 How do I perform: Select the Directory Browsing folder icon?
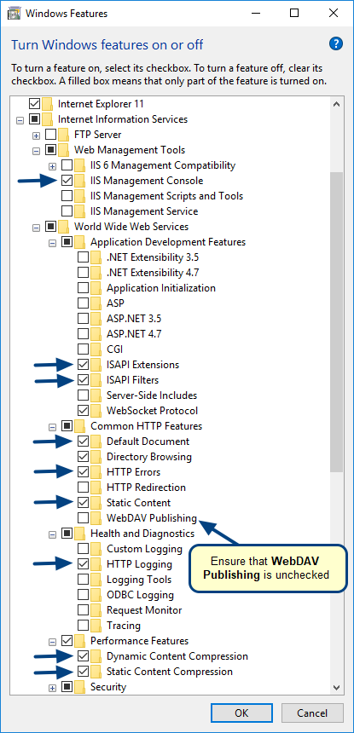click(x=96, y=457)
